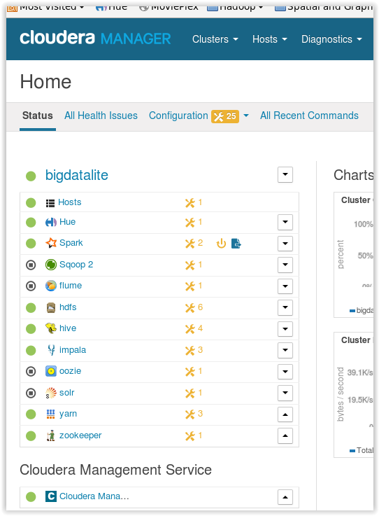Open the Clusters menu
379x516 pixels.
click(x=215, y=39)
